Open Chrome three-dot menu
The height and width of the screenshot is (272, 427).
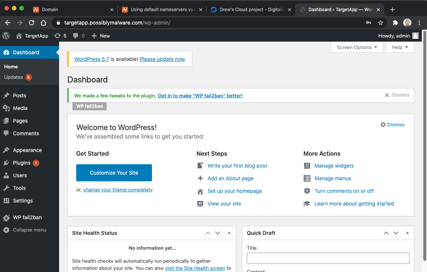tap(419, 23)
